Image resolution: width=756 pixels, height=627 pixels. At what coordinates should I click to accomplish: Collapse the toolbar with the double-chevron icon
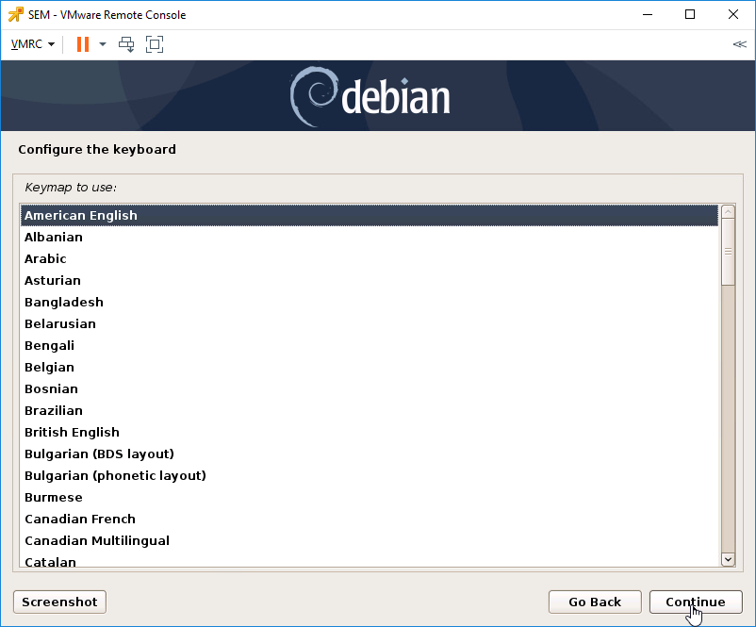click(739, 44)
